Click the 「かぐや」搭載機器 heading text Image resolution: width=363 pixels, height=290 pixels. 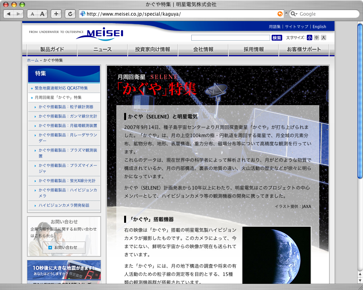pyautogui.click(x=151, y=219)
